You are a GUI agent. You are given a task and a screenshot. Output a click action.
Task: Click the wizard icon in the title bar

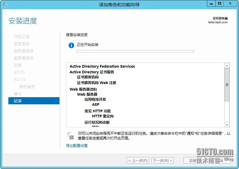click(5, 4)
